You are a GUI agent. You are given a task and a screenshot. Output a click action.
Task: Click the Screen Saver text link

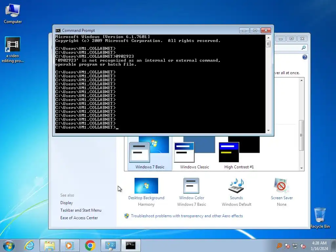coord(282,198)
